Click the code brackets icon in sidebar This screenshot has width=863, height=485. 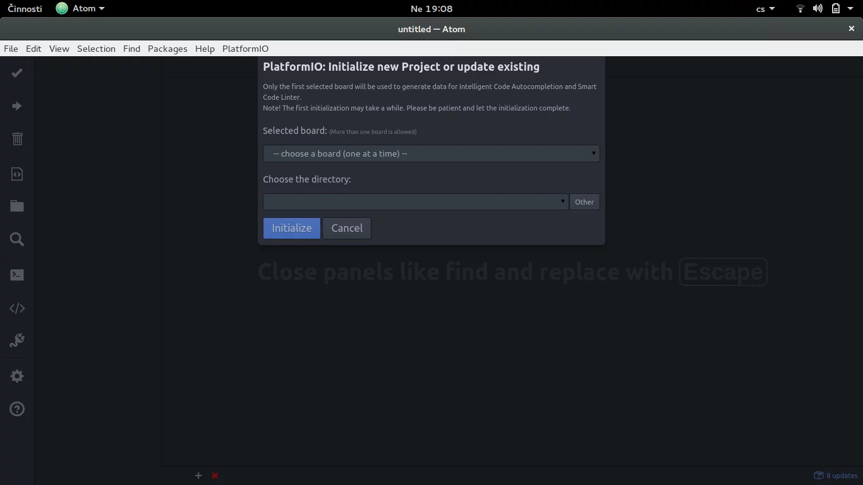pos(17,308)
